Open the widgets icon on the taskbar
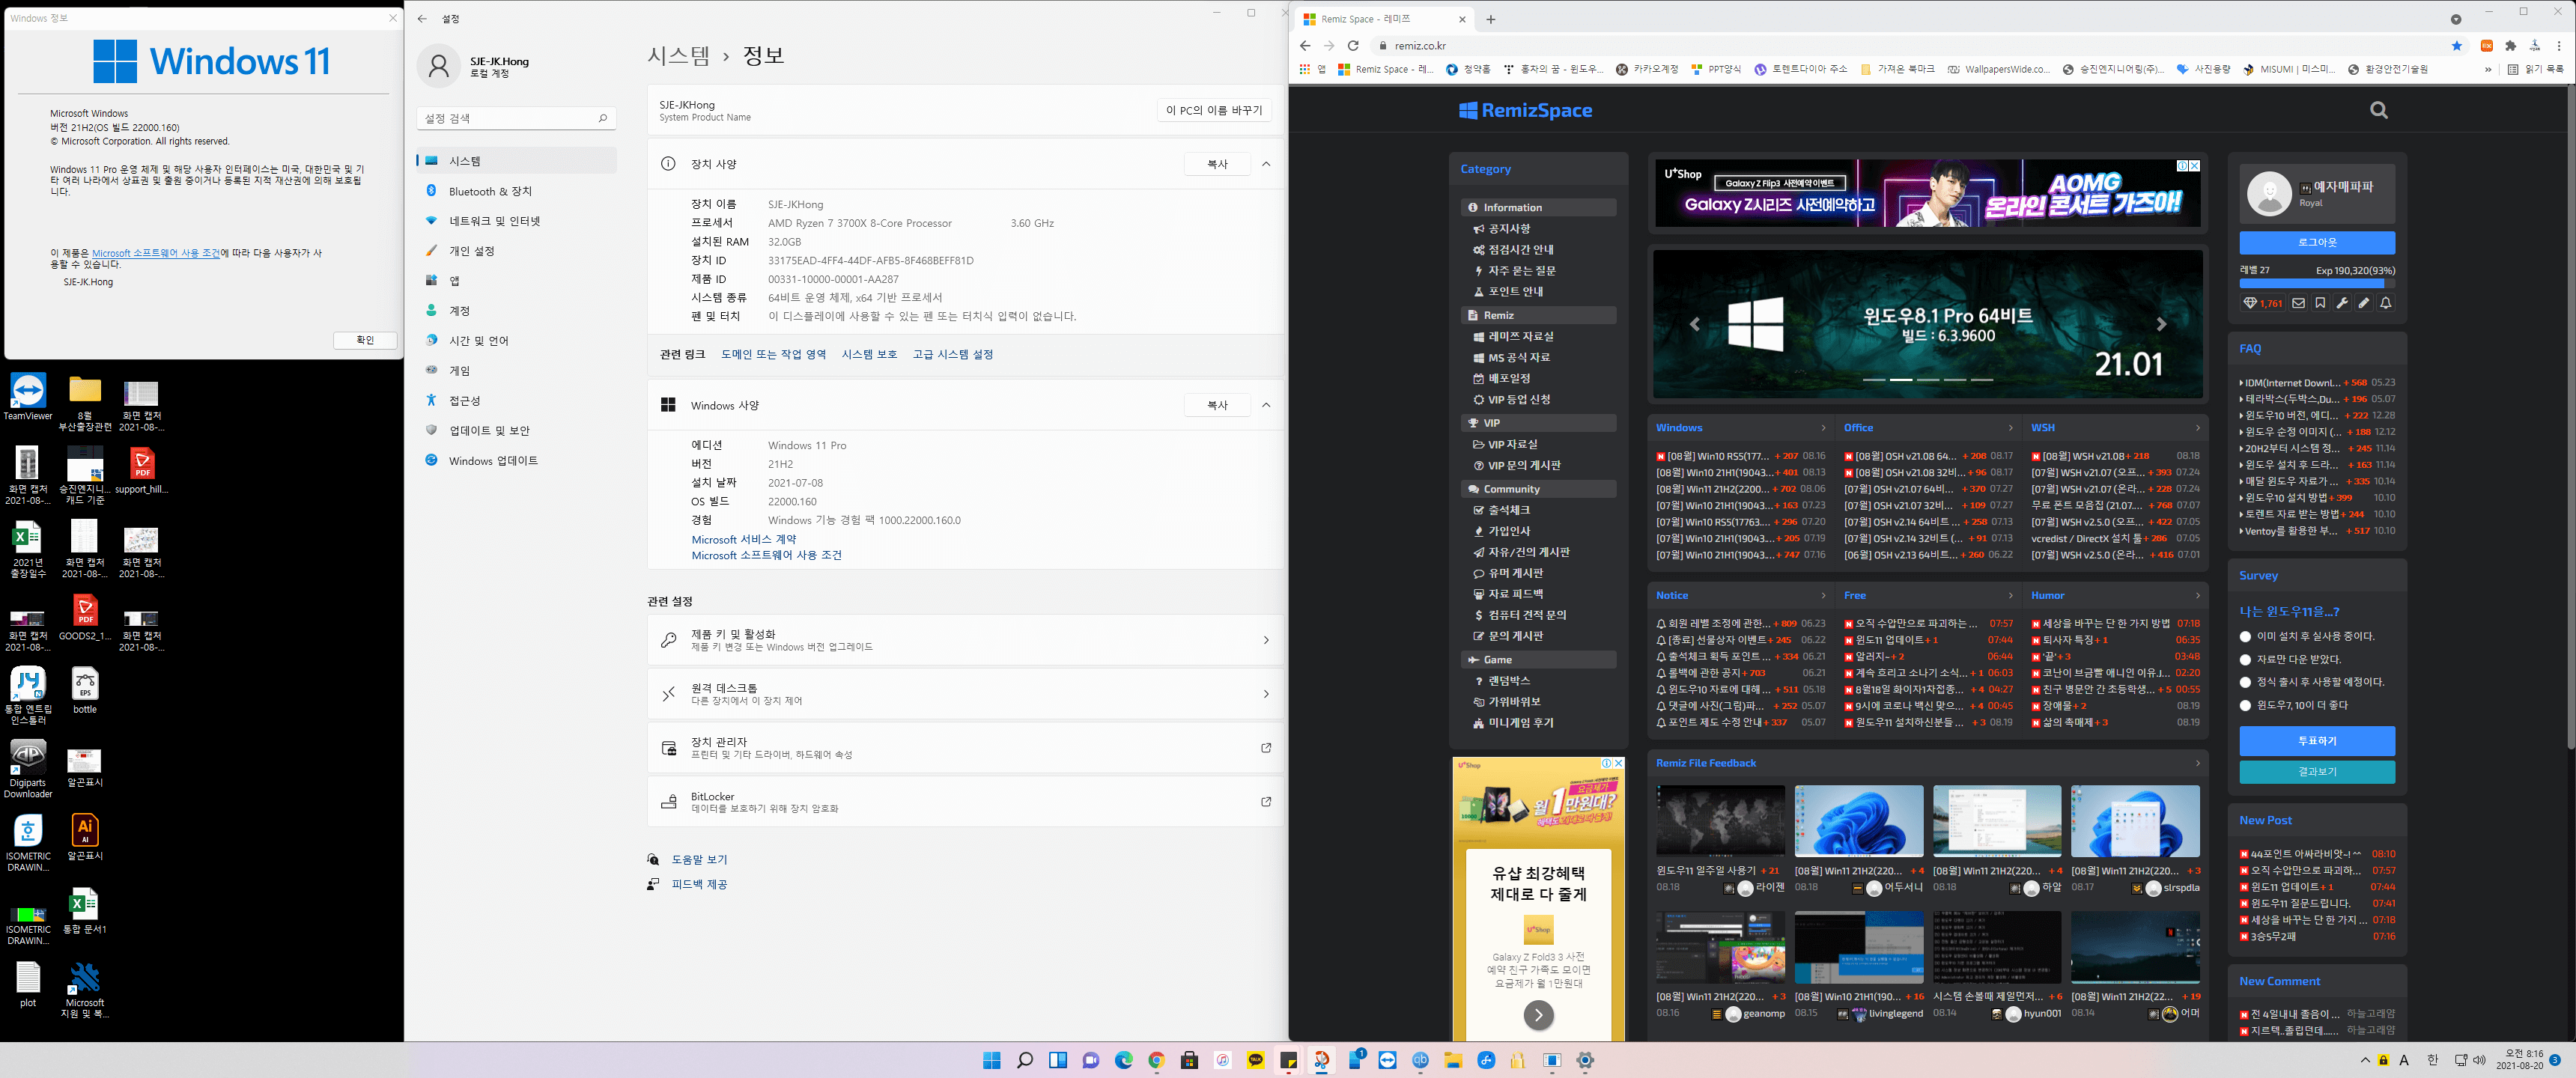Screen dimensions: 2576x1078 pos(1057,1060)
